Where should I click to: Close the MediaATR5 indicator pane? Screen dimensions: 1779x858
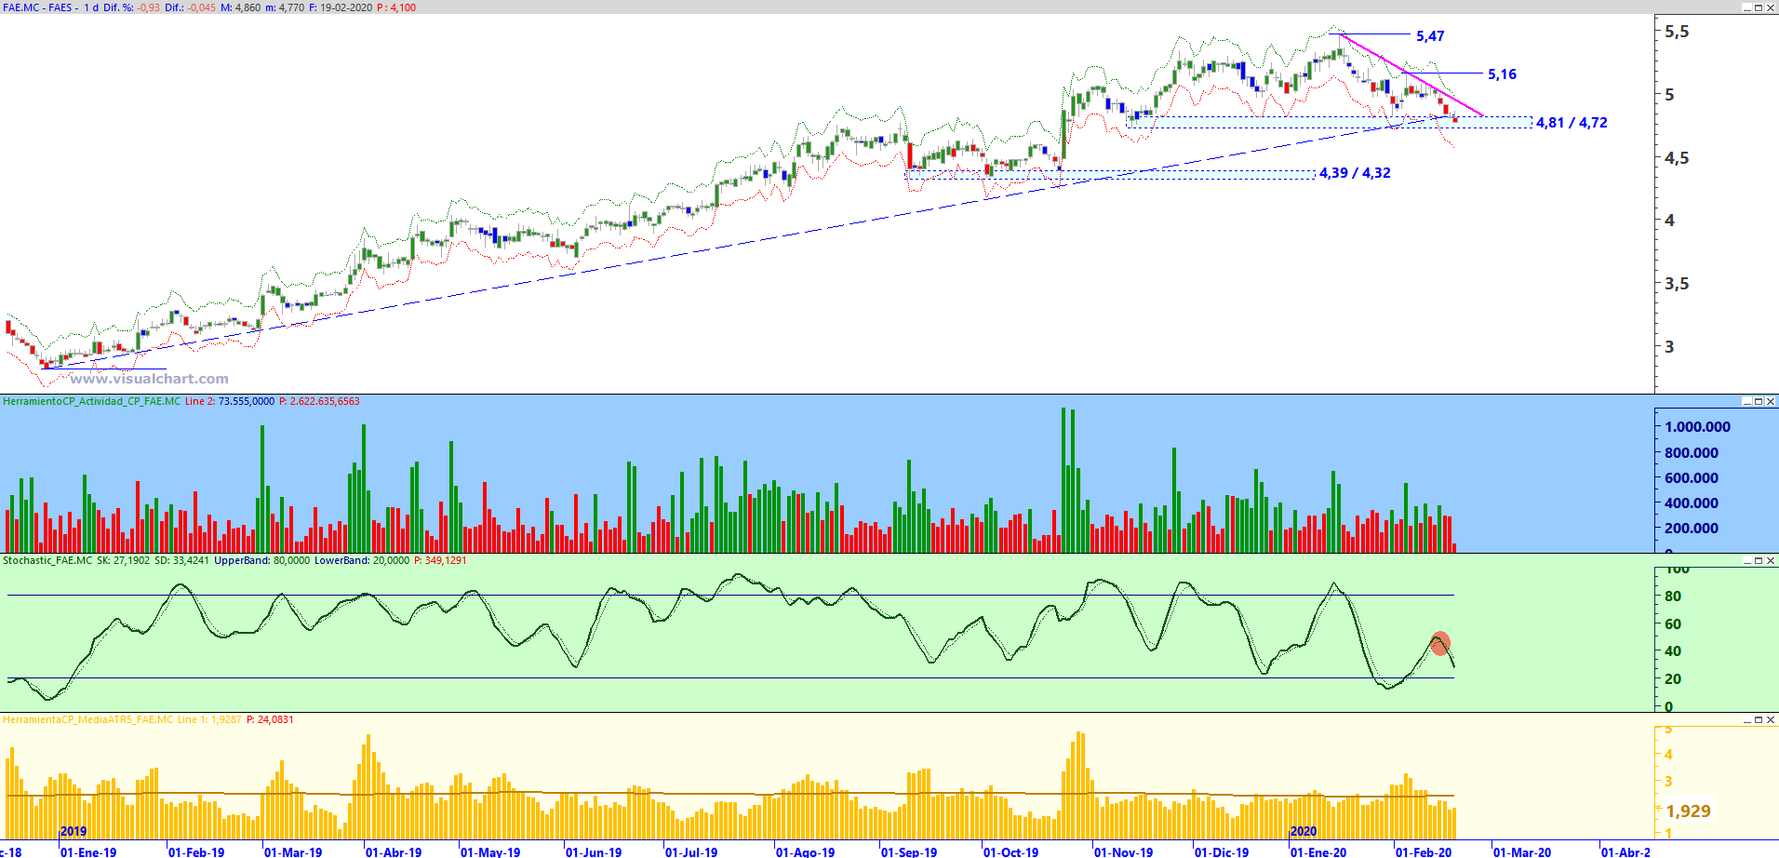pos(1771,719)
